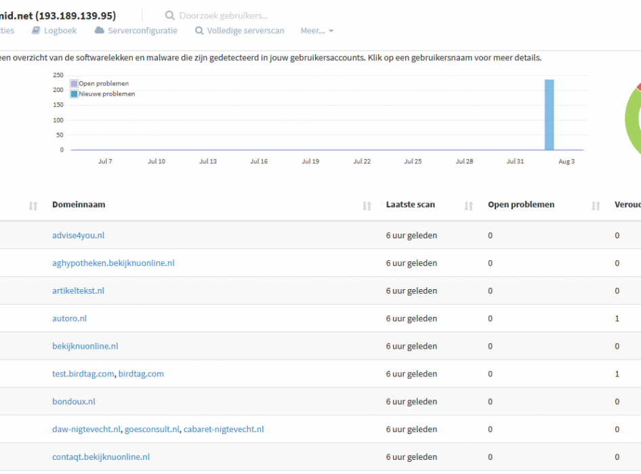641x474 pixels.
Task: Sort table by Domeinnaam arrows icon
Action: [367, 206]
